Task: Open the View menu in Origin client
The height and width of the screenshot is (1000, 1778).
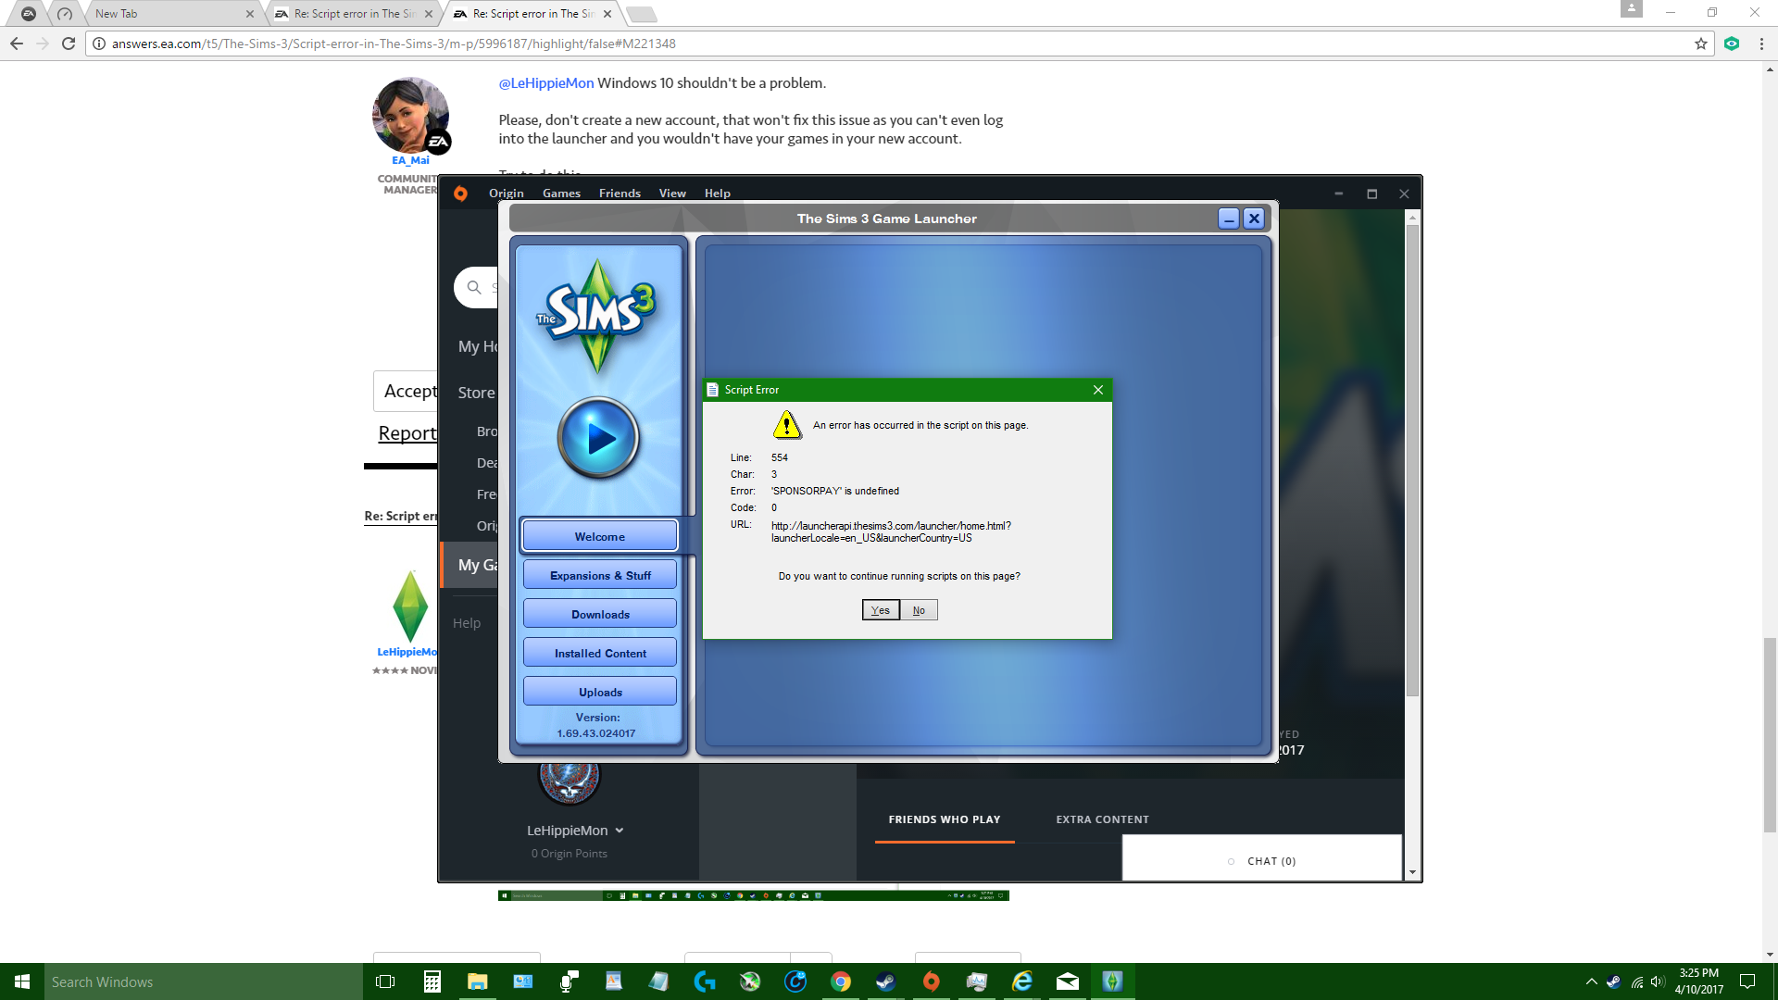Action: pos(672,193)
